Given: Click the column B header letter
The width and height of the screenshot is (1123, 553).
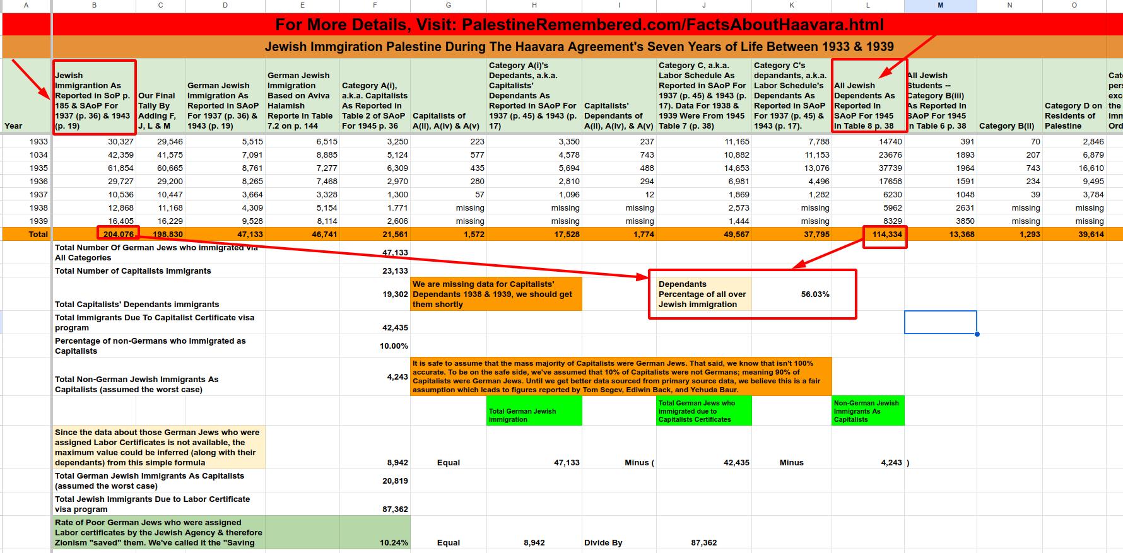Looking at the screenshot, I should (x=94, y=6).
